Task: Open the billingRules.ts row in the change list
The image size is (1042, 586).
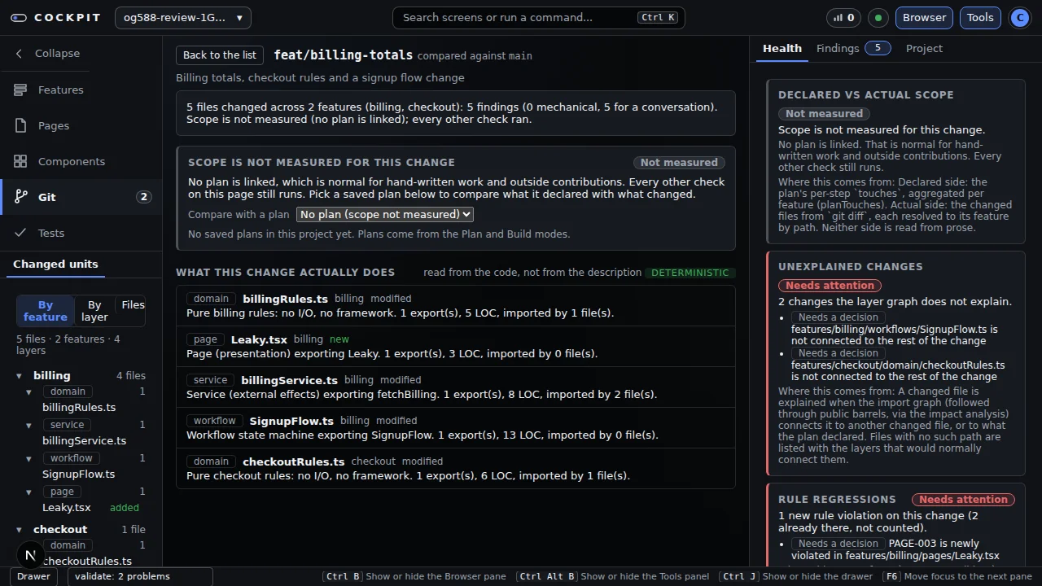Action: (x=456, y=306)
